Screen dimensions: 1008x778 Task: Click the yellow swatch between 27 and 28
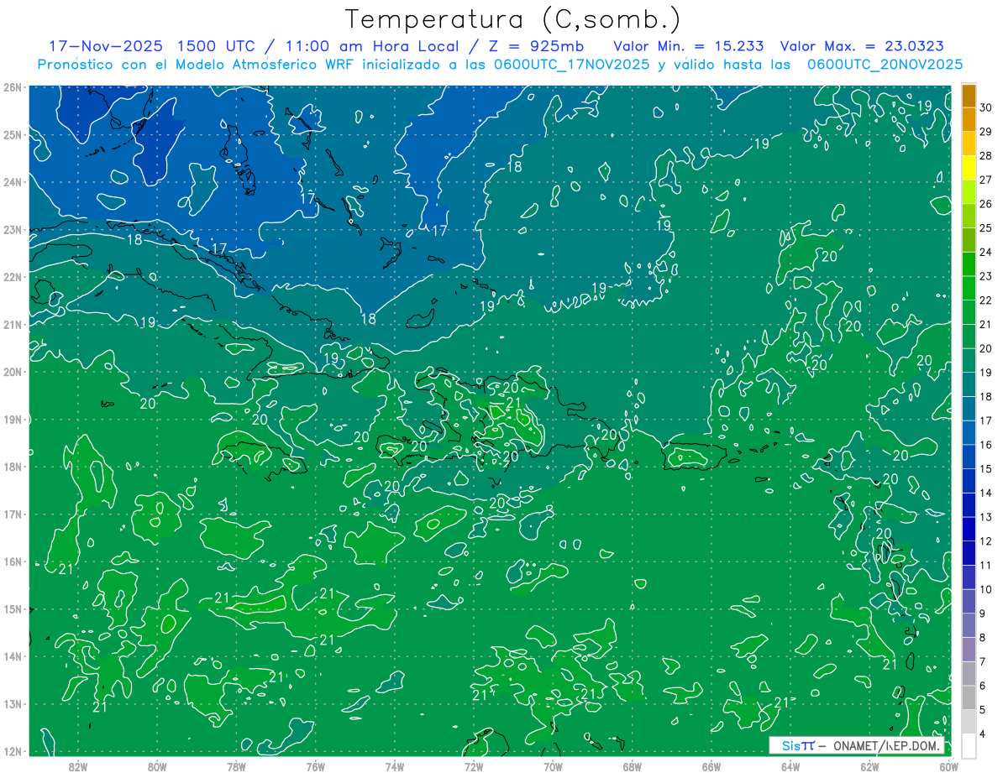tap(969, 168)
